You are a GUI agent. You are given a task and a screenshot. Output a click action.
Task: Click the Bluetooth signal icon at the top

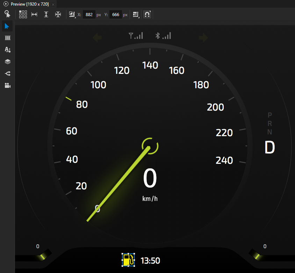click(163, 35)
